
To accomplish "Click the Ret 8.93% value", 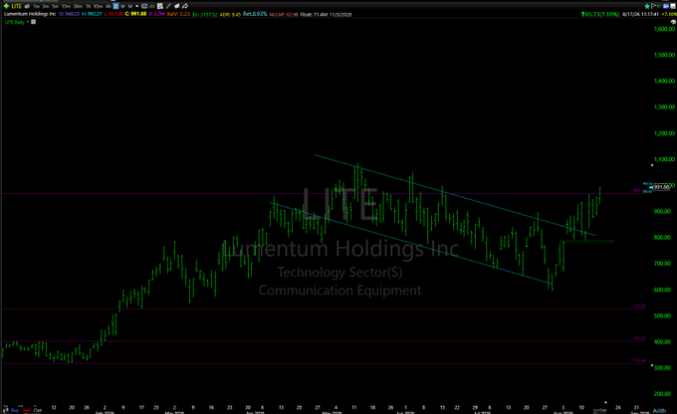I will point(255,14).
